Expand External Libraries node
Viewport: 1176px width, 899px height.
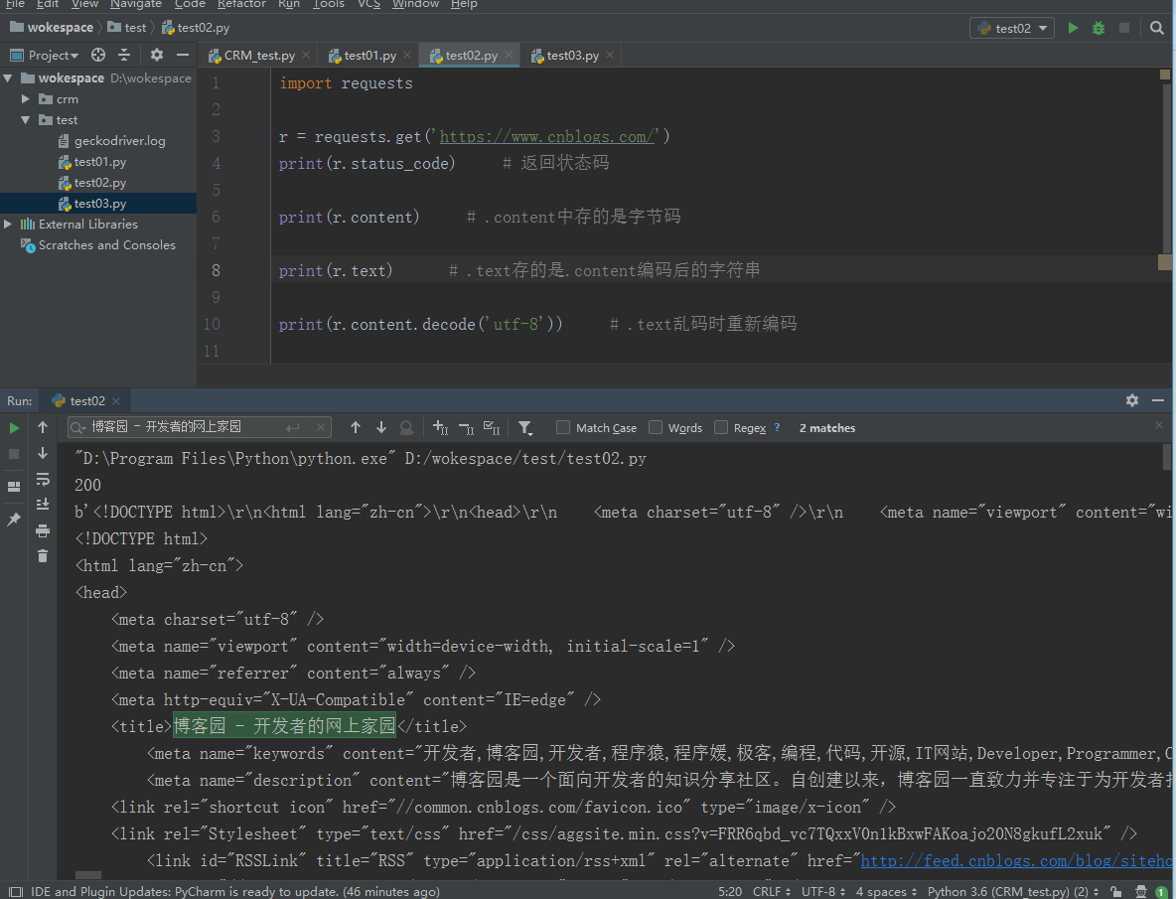point(8,225)
